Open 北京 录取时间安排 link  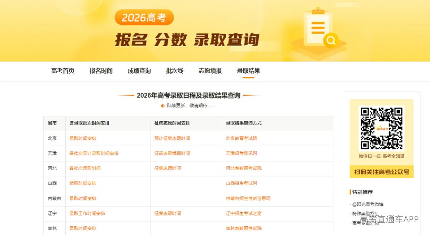pyautogui.click(x=83, y=138)
